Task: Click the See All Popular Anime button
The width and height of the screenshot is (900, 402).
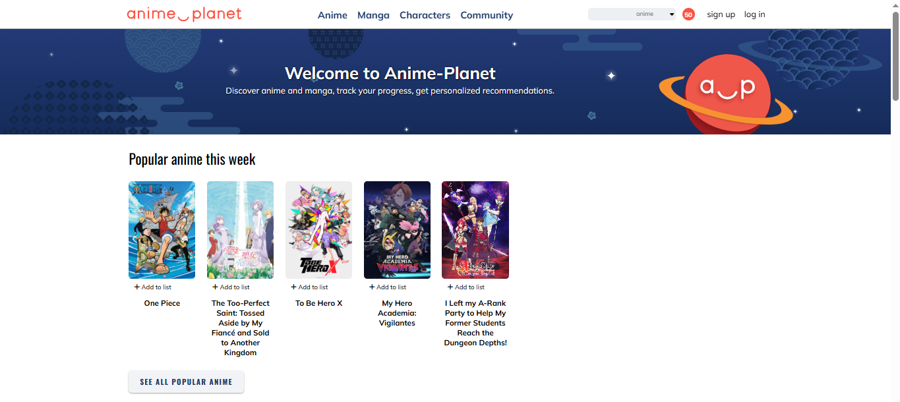Action: tap(186, 382)
